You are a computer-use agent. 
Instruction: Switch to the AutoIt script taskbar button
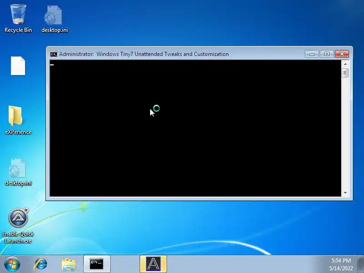[x=153, y=264]
